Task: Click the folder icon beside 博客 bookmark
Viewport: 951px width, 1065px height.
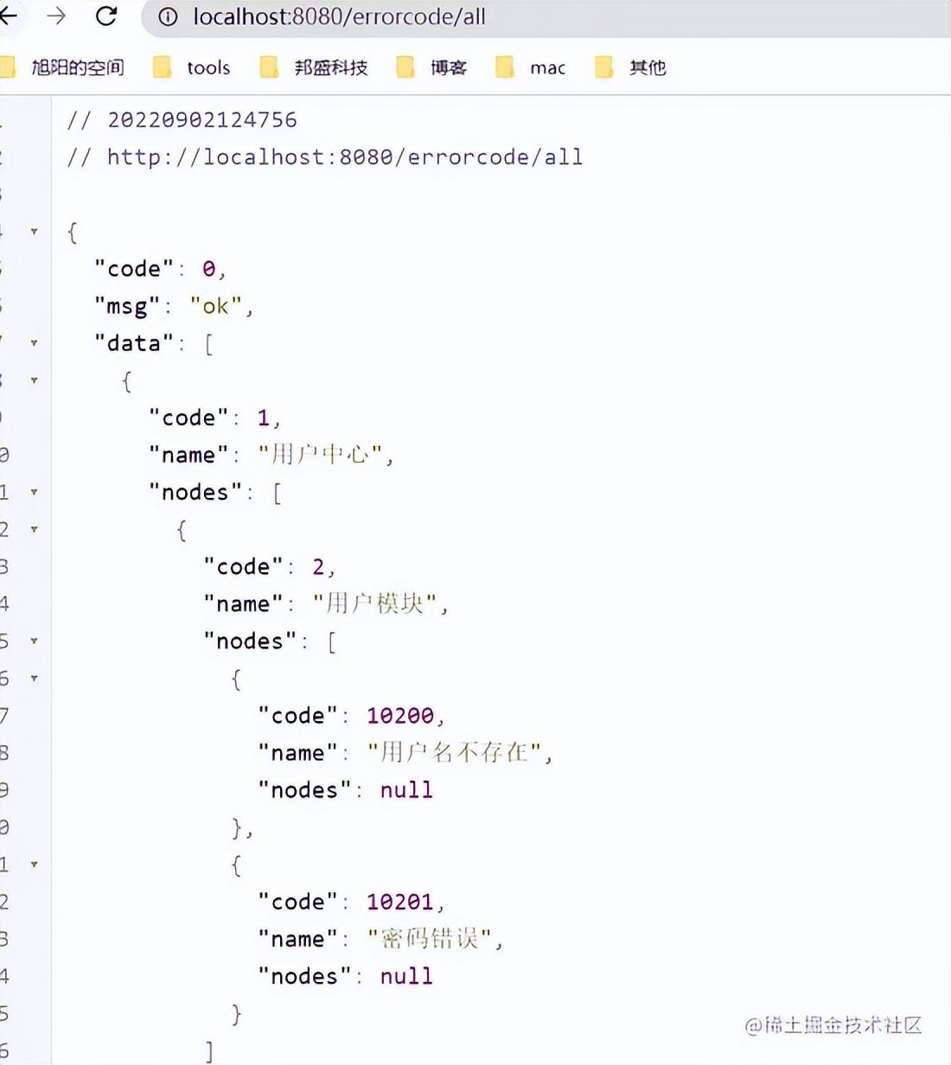Action: (x=406, y=67)
